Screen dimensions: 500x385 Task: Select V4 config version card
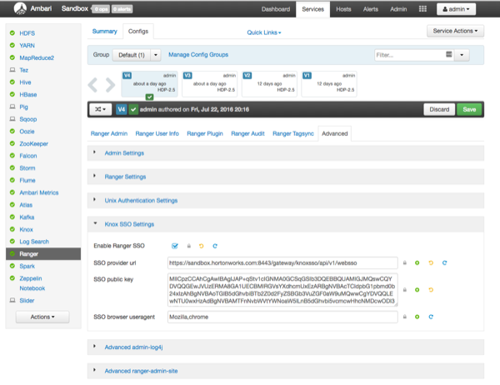(x=149, y=84)
